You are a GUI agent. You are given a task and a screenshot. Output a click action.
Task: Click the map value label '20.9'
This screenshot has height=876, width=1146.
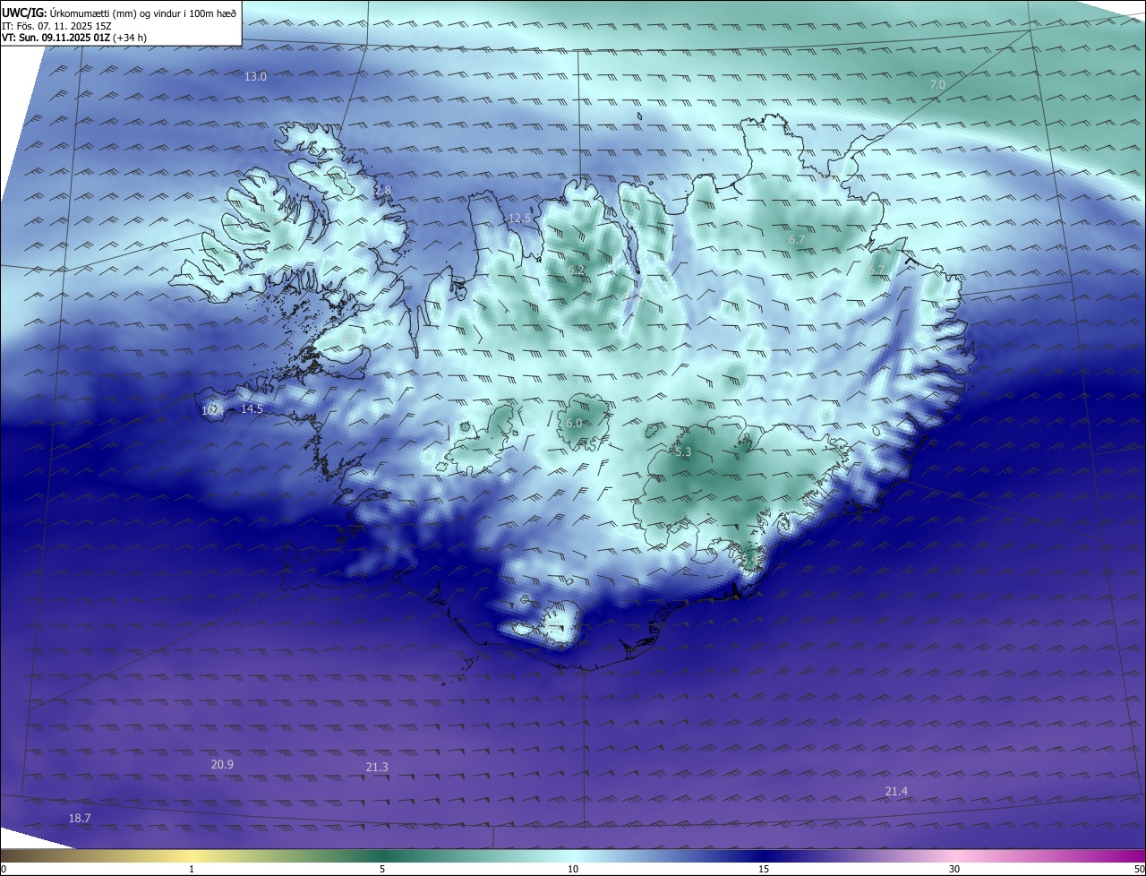coord(222,765)
